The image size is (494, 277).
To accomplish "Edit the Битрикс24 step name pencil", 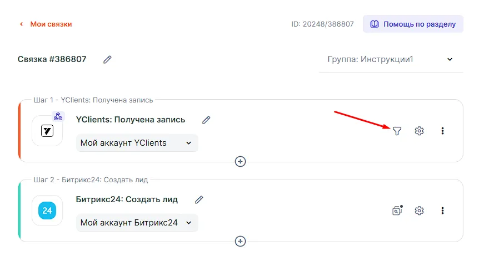I will click(x=199, y=199).
